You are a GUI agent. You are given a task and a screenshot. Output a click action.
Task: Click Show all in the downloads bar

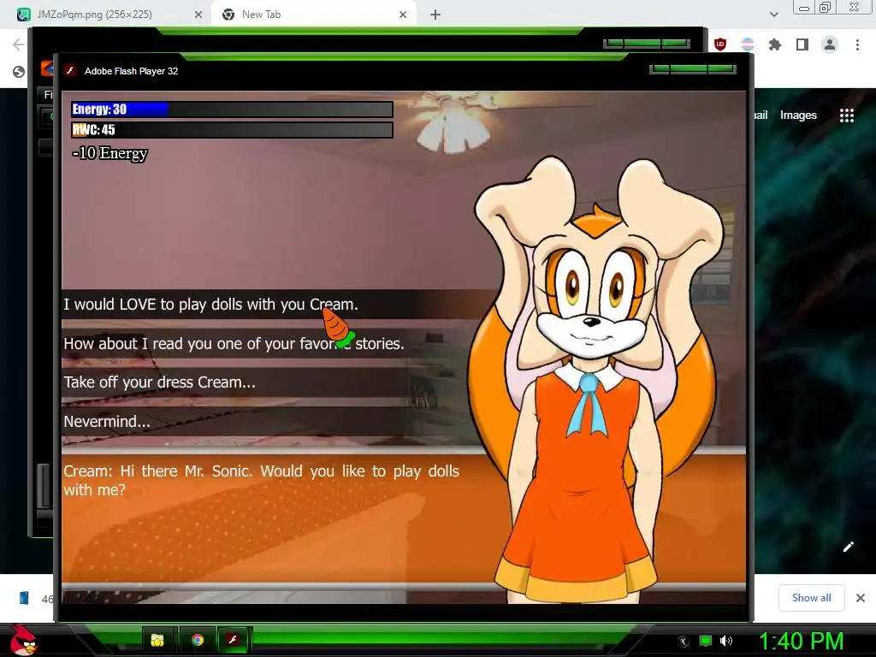pos(811,598)
